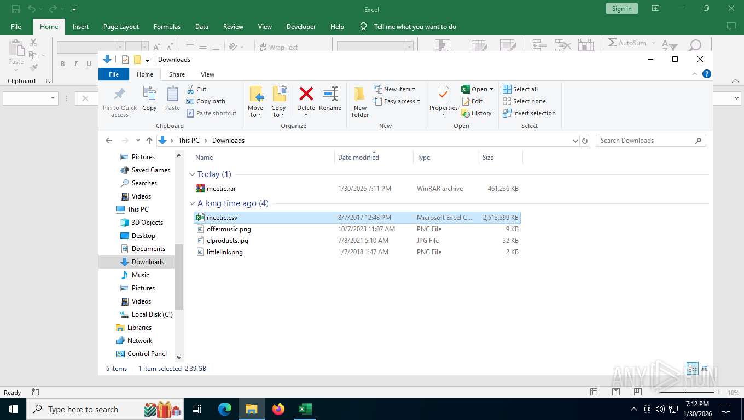744x420 pixels.
Task: Click the red Delete icon
Action: (x=306, y=94)
